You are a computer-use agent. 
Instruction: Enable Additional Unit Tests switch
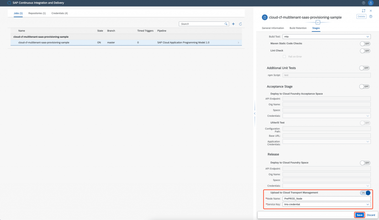click(x=364, y=68)
